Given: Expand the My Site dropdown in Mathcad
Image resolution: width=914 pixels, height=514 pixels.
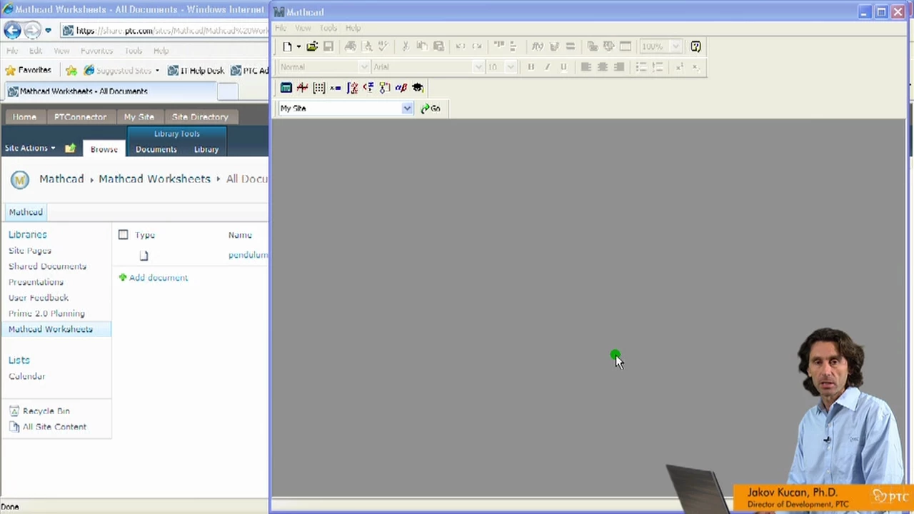Looking at the screenshot, I should point(406,109).
